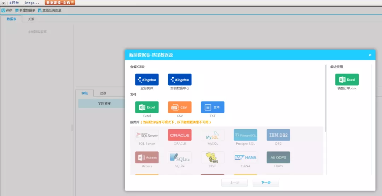This screenshot has width=382, height=196.
Task: Click 保存 save in toolbar
Action: [7, 10]
